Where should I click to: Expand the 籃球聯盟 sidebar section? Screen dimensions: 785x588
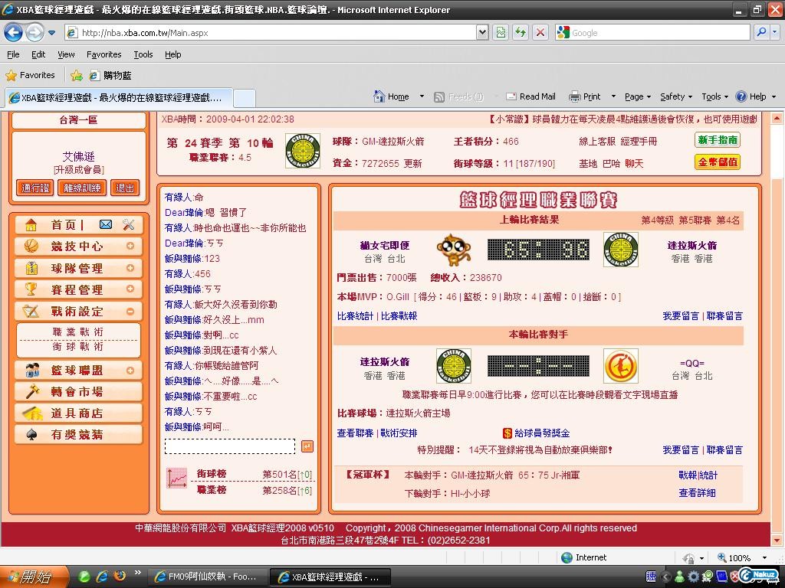point(130,371)
